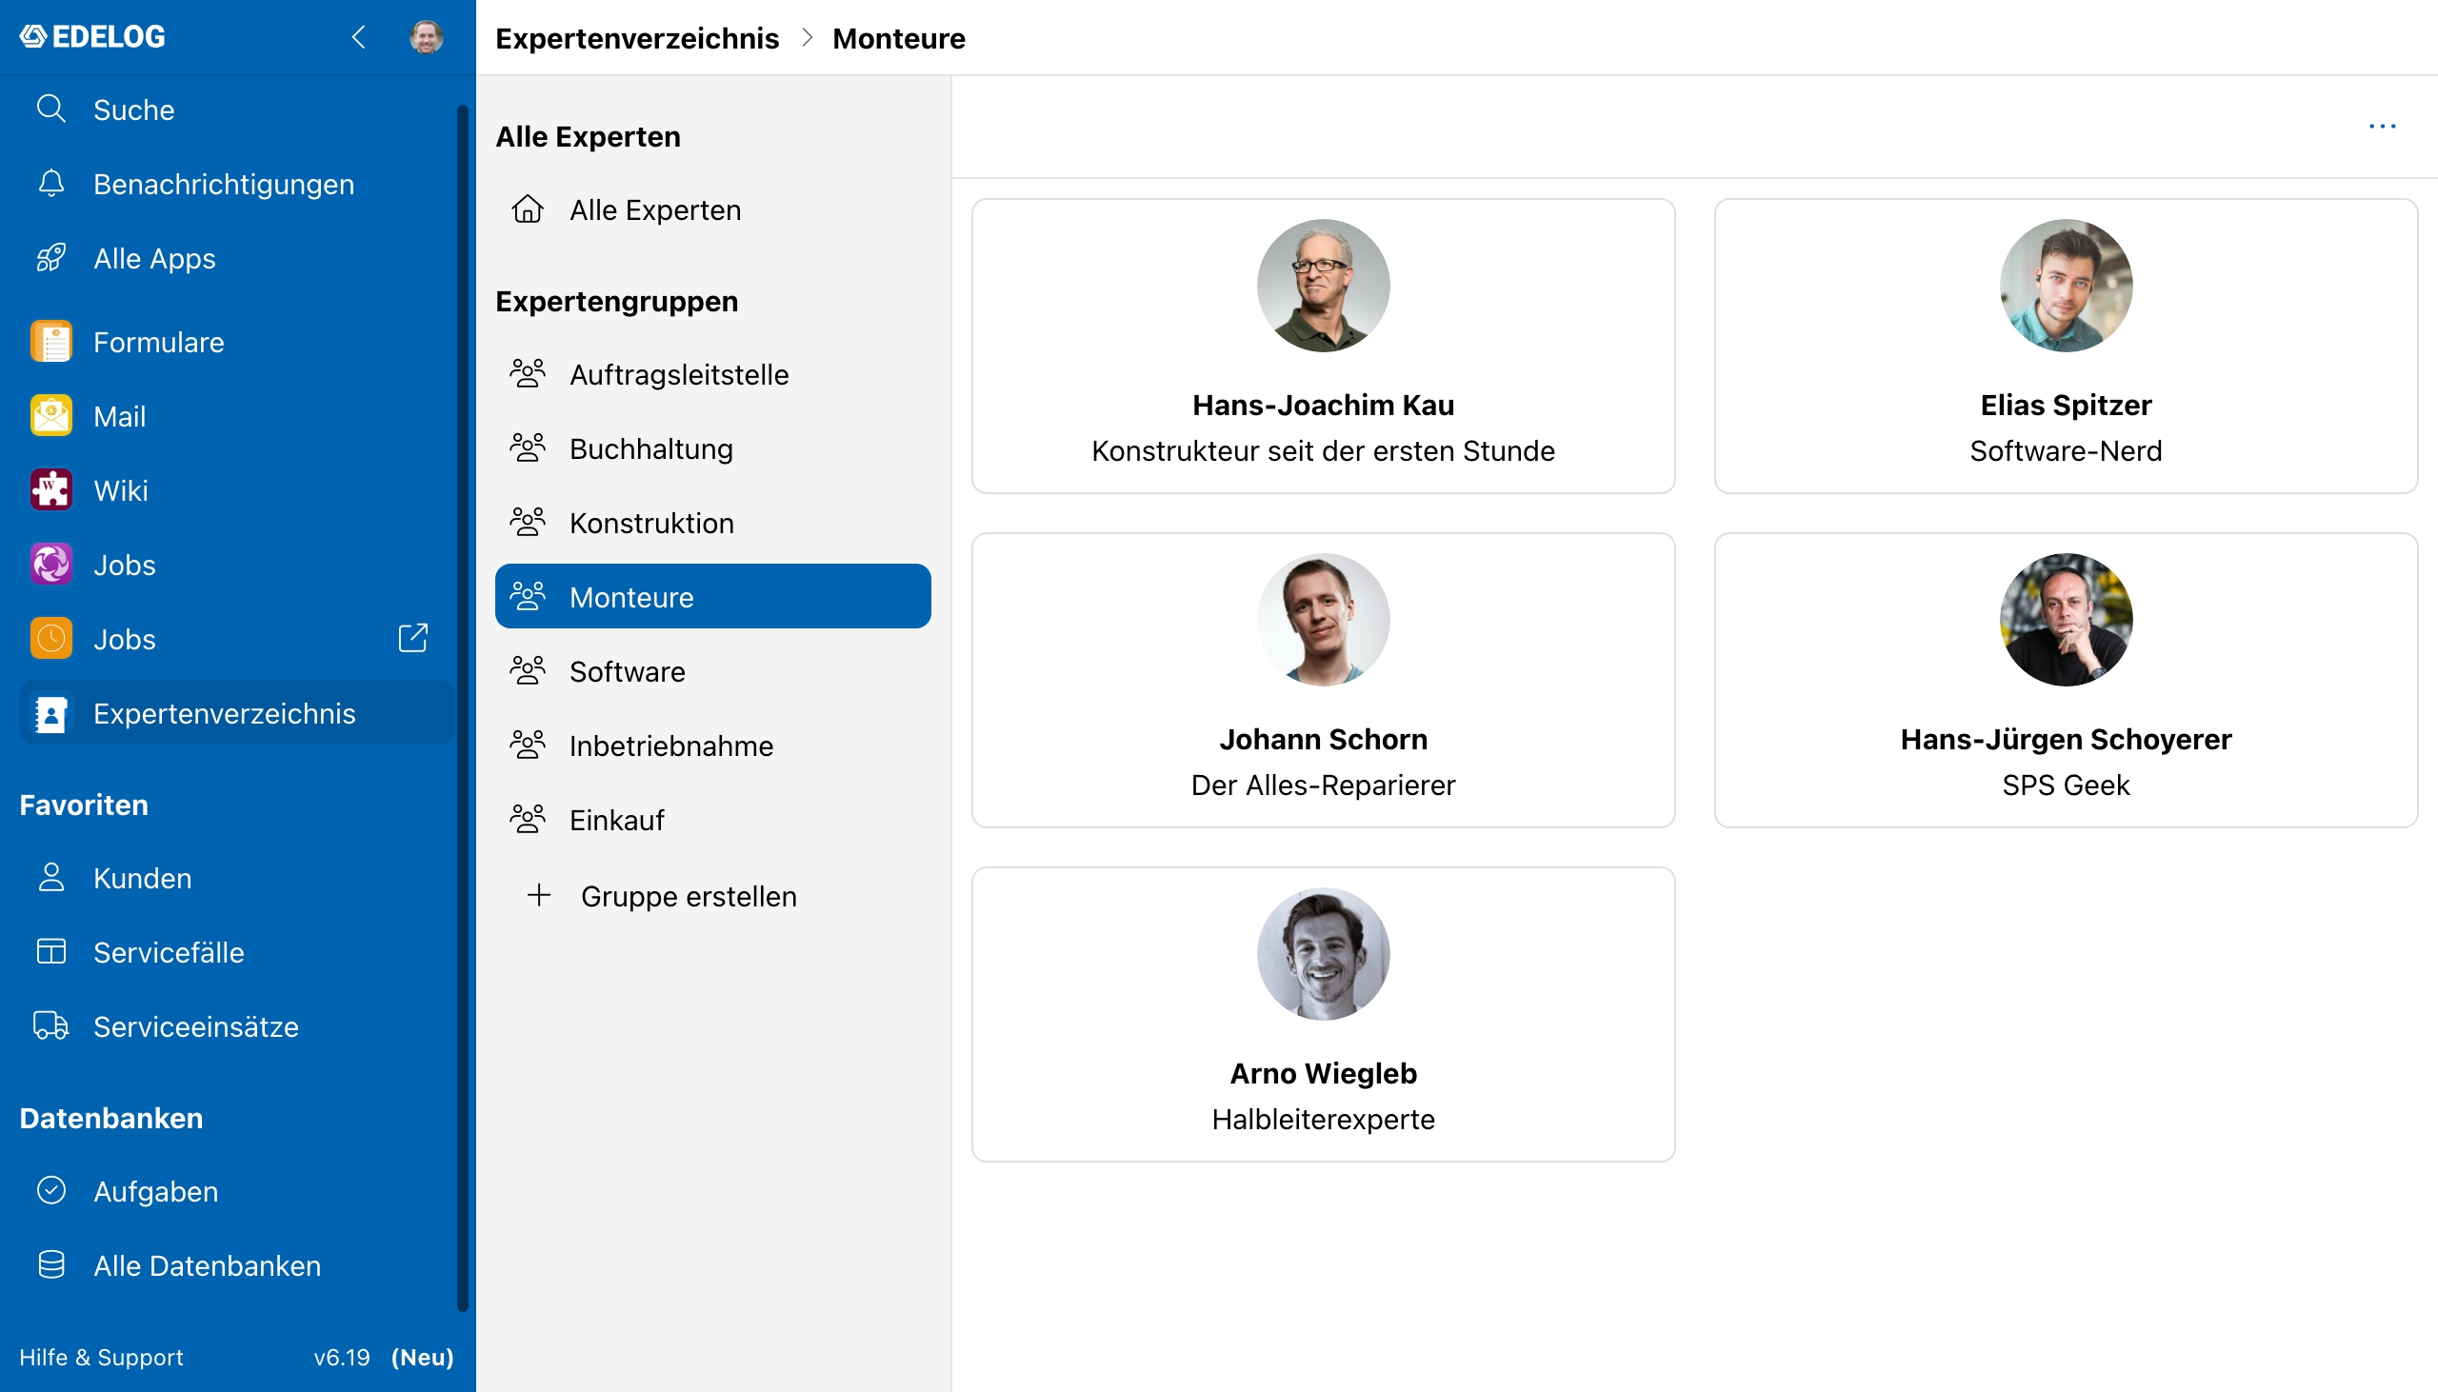2438x1392 pixels.
Task: Collapse the sidebar with the chevron arrow
Action: pos(358,37)
